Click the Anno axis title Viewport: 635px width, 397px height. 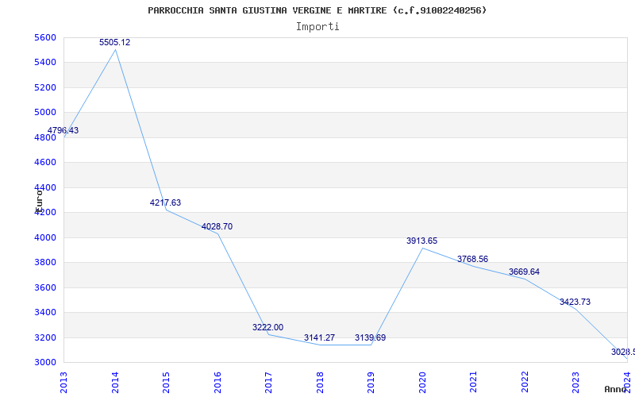[x=615, y=390]
